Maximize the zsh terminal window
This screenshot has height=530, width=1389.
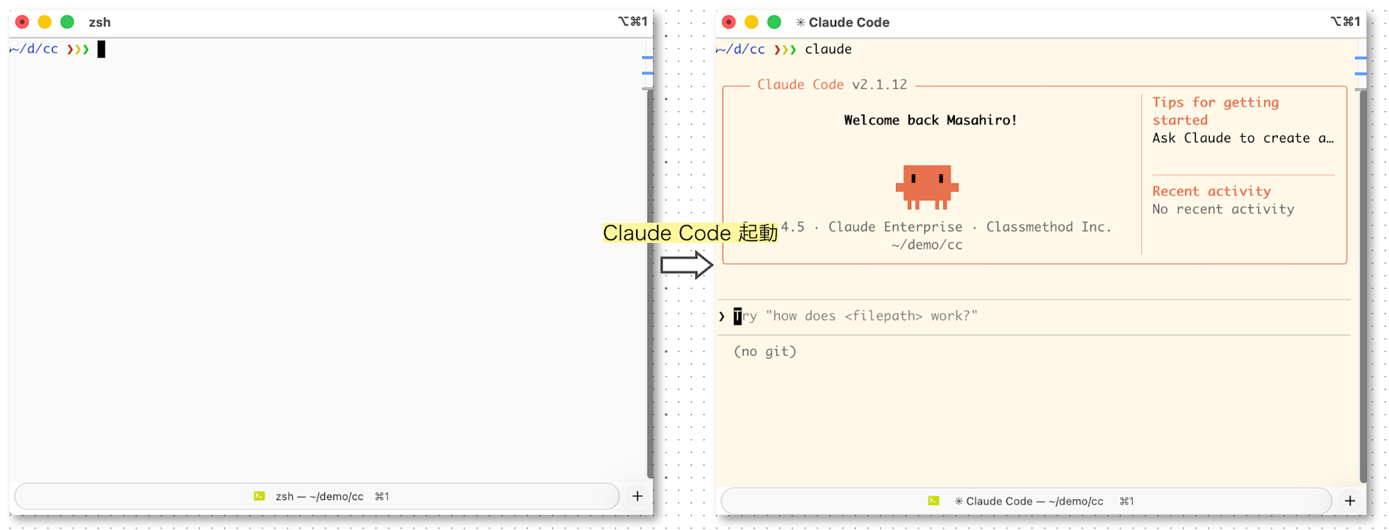tap(67, 22)
